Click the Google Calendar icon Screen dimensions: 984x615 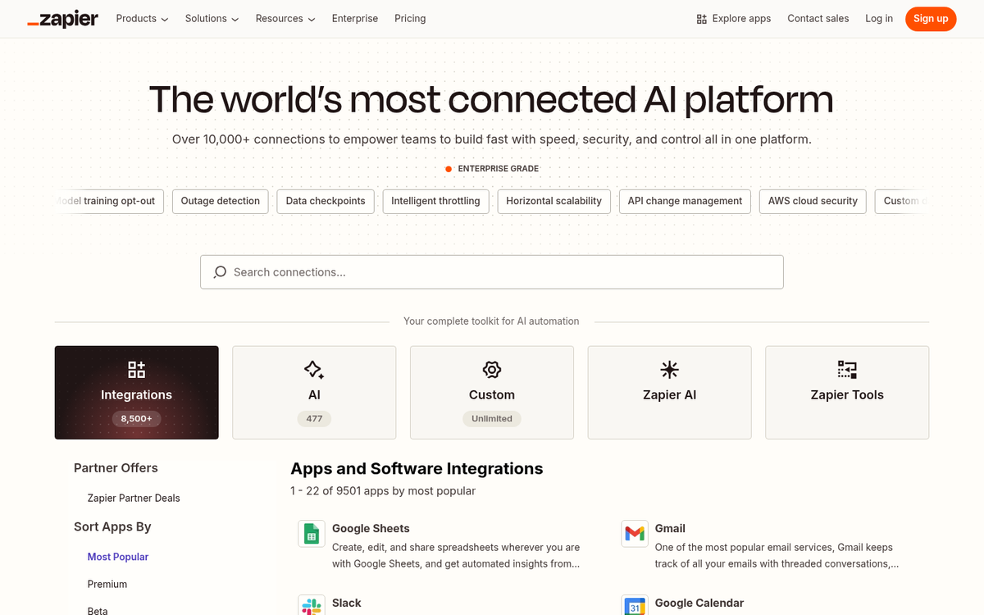(634, 605)
